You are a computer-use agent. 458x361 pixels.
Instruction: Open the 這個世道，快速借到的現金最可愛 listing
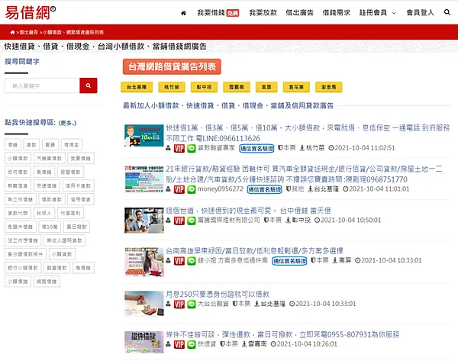pos(248,211)
